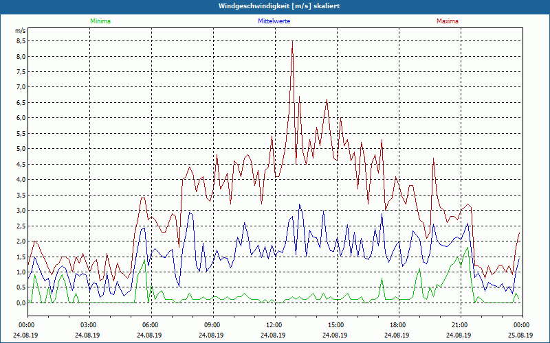Image resolution: width=550 pixels, height=343 pixels.
Task: Click the 1,0 y-axis value
Action: tap(21, 272)
